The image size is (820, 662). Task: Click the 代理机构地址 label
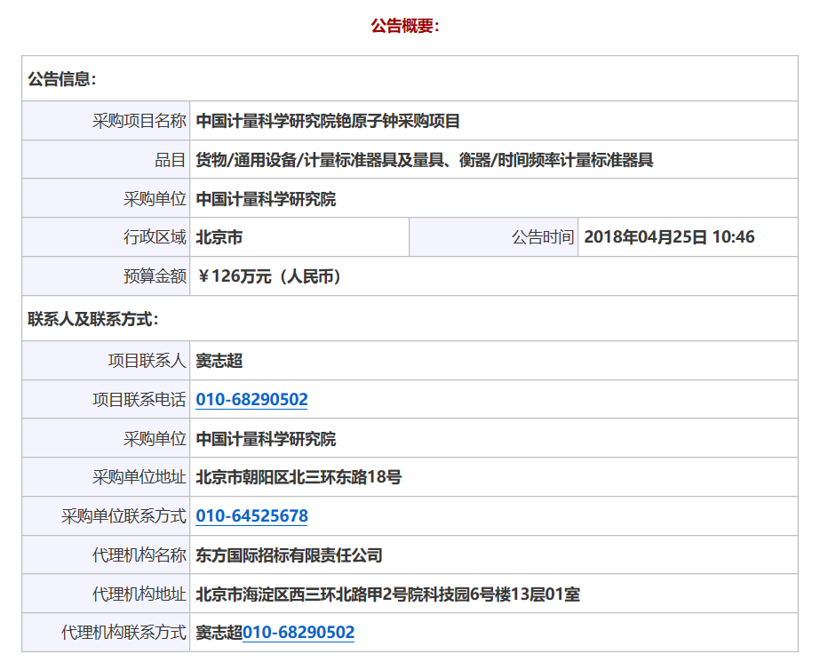coord(139,594)
